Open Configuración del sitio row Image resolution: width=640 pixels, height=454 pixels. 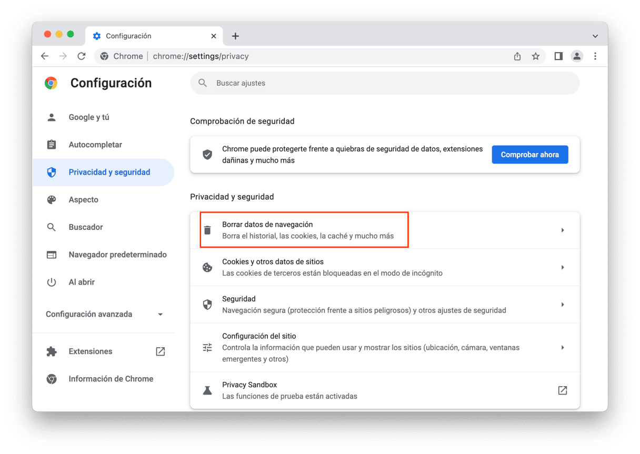(x=385, y=348)
